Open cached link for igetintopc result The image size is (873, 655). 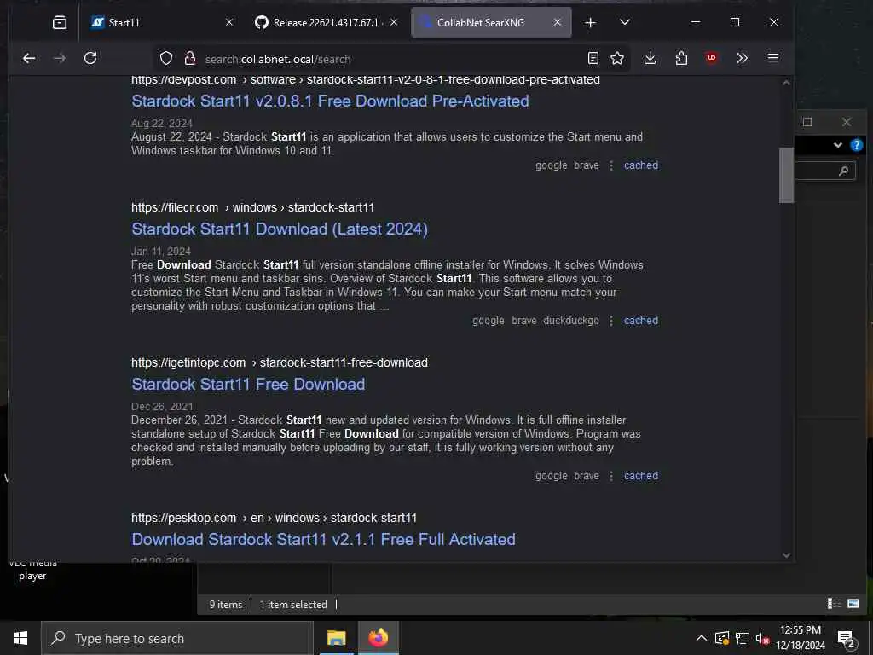pos(641,476)
